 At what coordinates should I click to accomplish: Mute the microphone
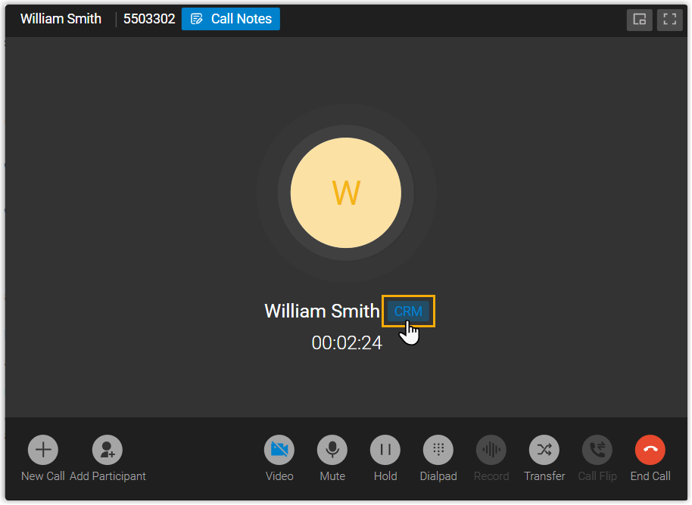(332, 450)
